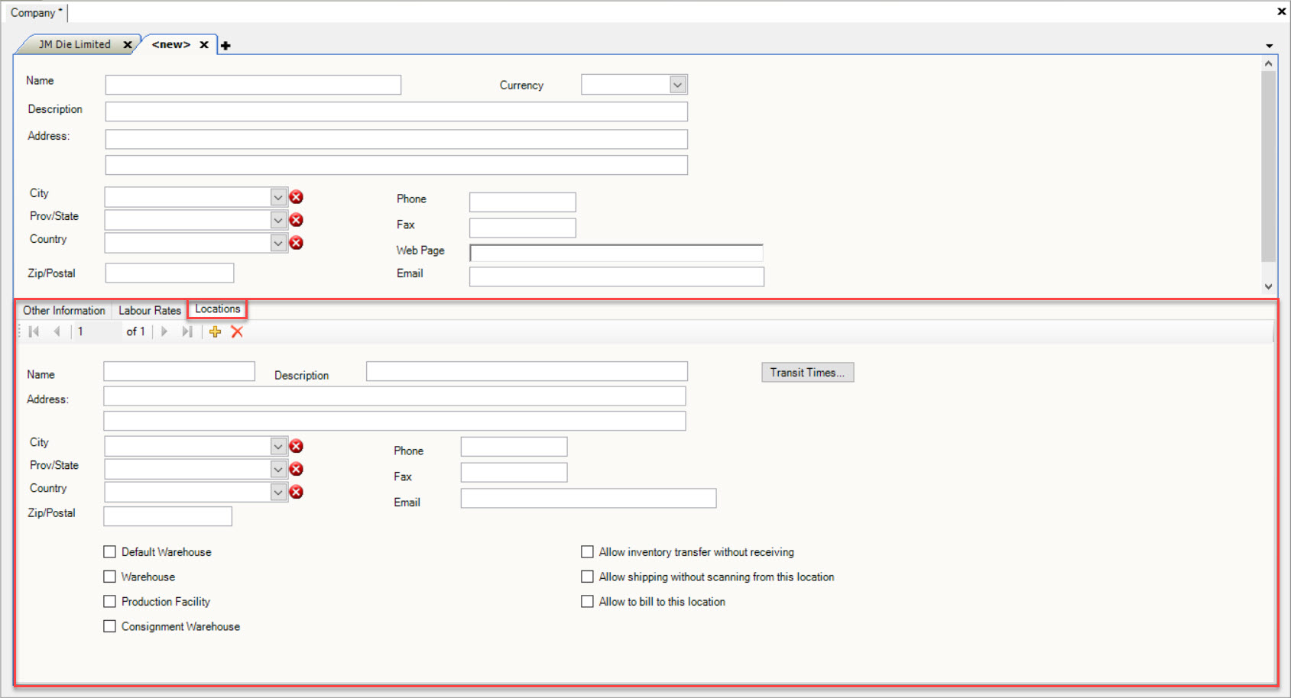Expand the company Prov/State dropdown

(x=278, y=220)
